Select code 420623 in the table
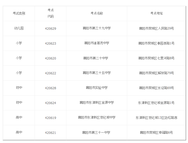Viewport: 188px width, 143px height. [x=50, y=43]
